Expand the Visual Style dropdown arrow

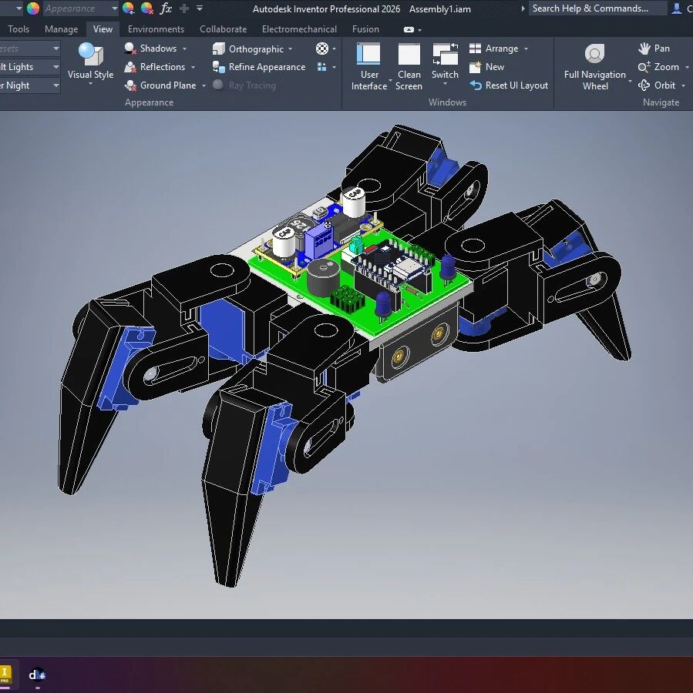(90, 84)
